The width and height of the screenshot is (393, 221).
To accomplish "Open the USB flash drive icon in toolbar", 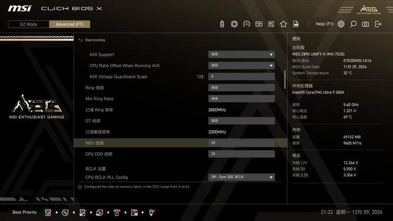I will [x=222, y=24].
